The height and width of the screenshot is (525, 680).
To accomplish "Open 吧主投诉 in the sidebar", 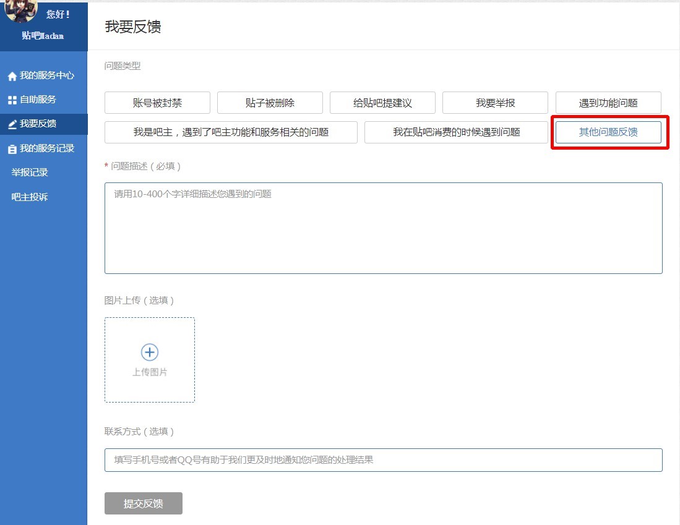I will (30, 197).
